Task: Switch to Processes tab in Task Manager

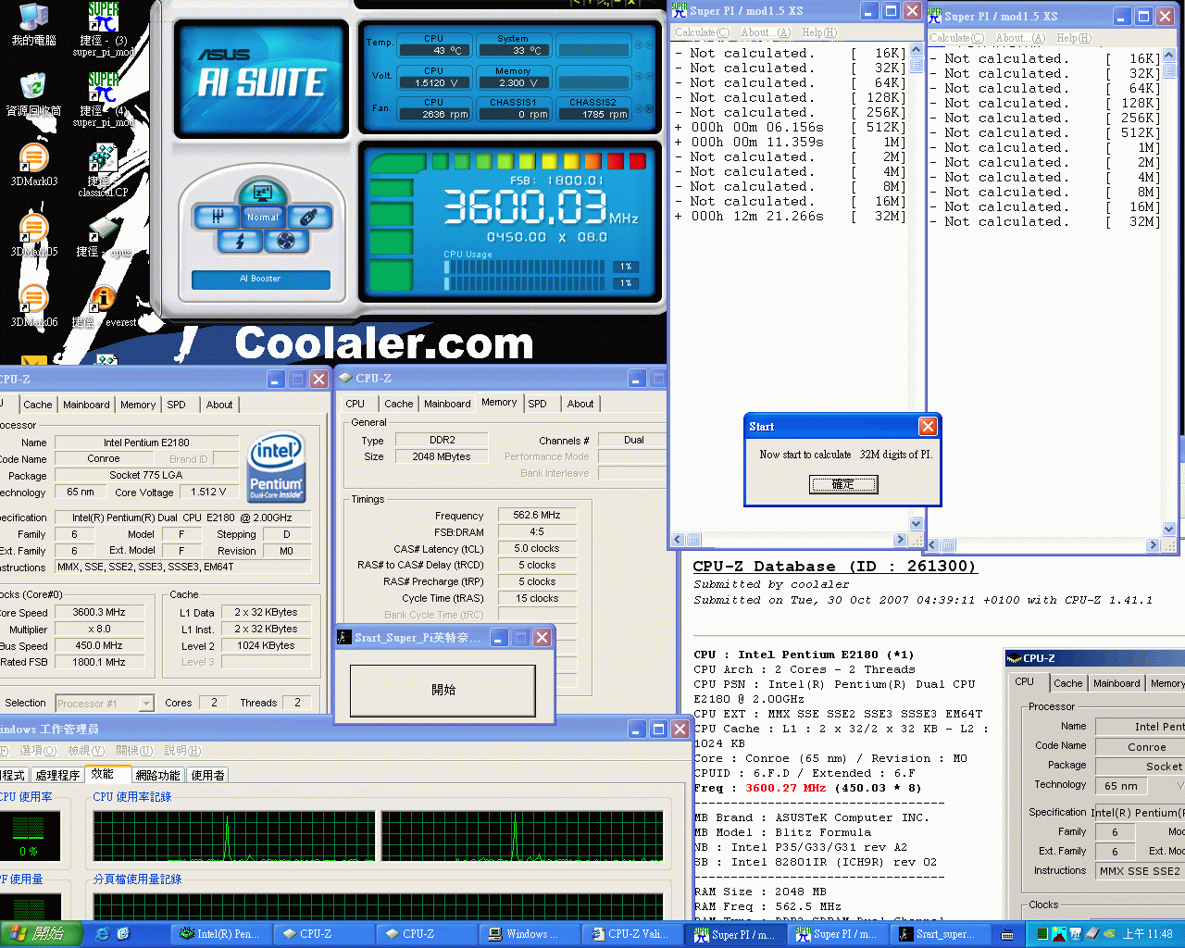Action: pos(57,775)
